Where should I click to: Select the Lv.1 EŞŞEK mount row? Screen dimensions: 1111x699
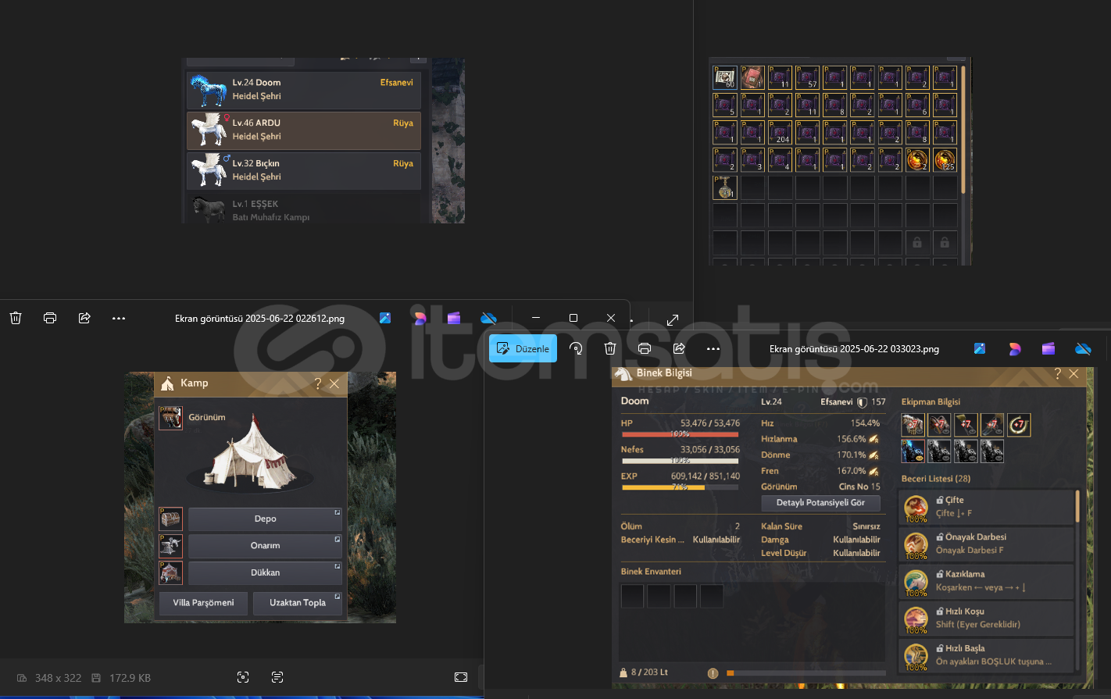(x=304, y=209)
